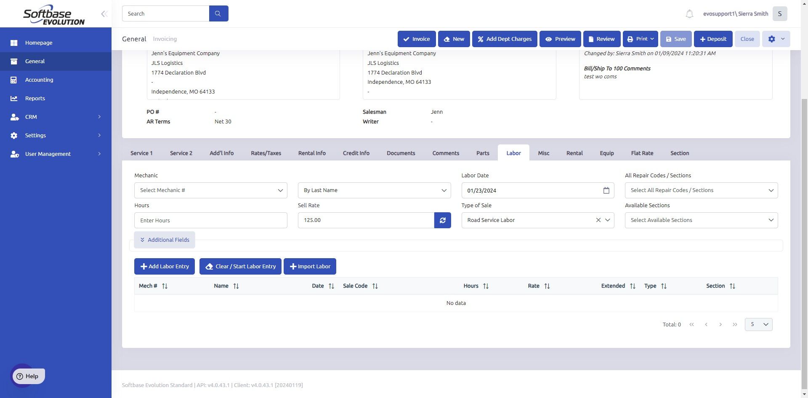Focus the Sell Rate input field
Screen dimensions: 808x398
click(366, 220)
